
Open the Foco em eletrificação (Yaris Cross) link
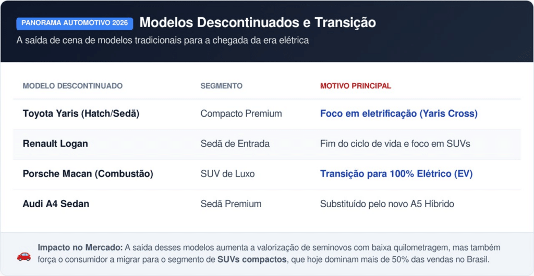[x=398, y=114]
